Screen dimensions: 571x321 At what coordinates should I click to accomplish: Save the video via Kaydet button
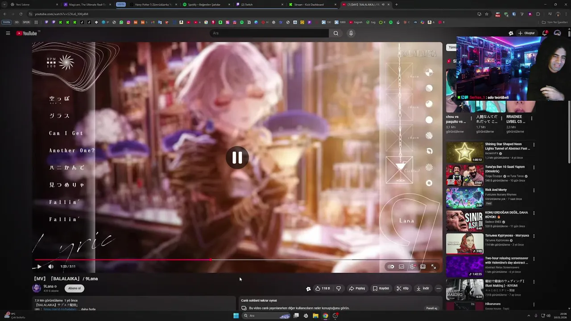coord(381,288)
